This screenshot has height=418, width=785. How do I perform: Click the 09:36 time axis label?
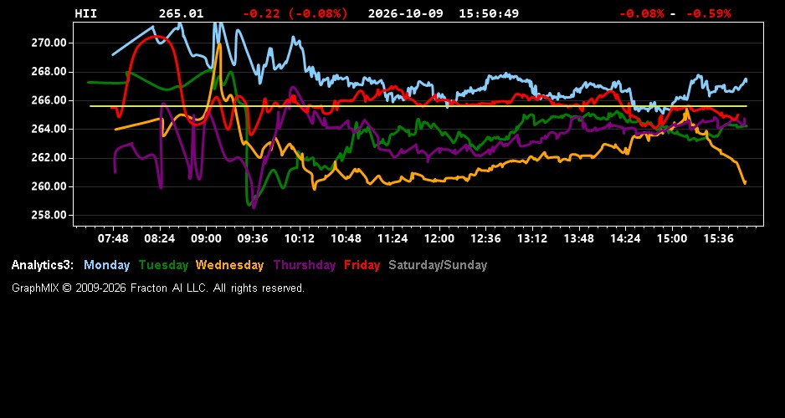[253, 238]
